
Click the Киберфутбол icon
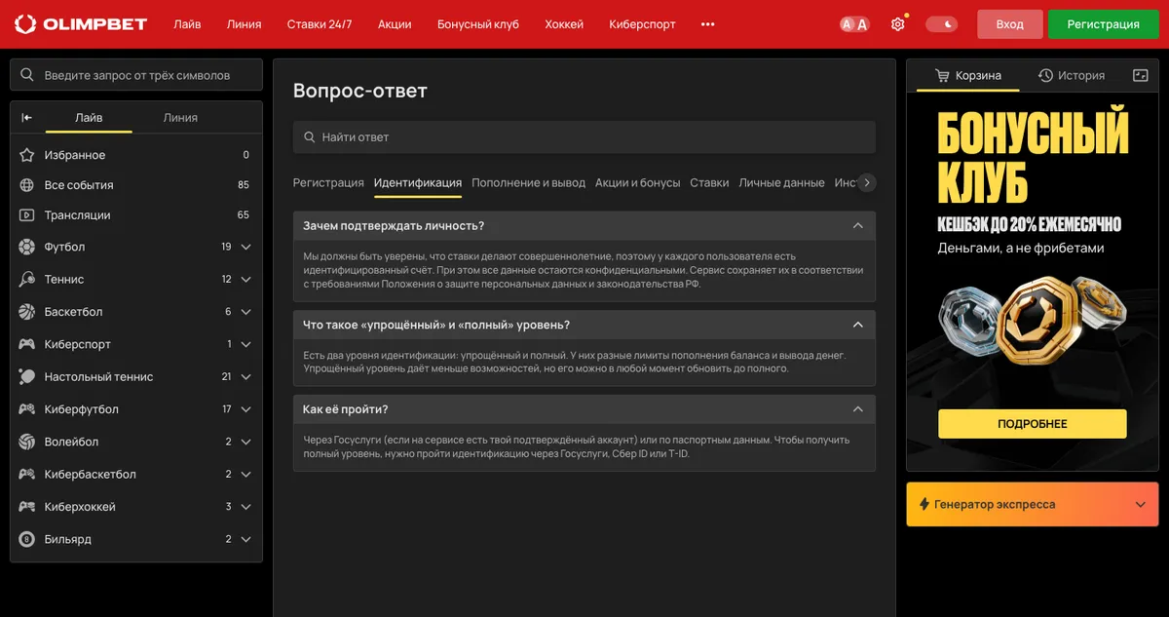point(27,409)
